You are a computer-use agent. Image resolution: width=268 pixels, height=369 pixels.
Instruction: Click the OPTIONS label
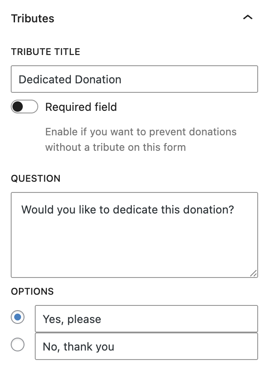coord(32,291)
